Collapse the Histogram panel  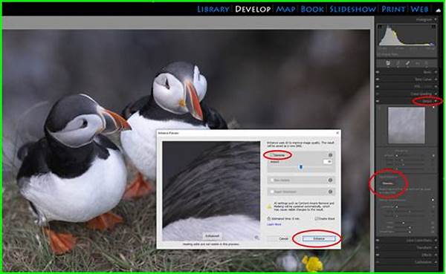point(436,19)
